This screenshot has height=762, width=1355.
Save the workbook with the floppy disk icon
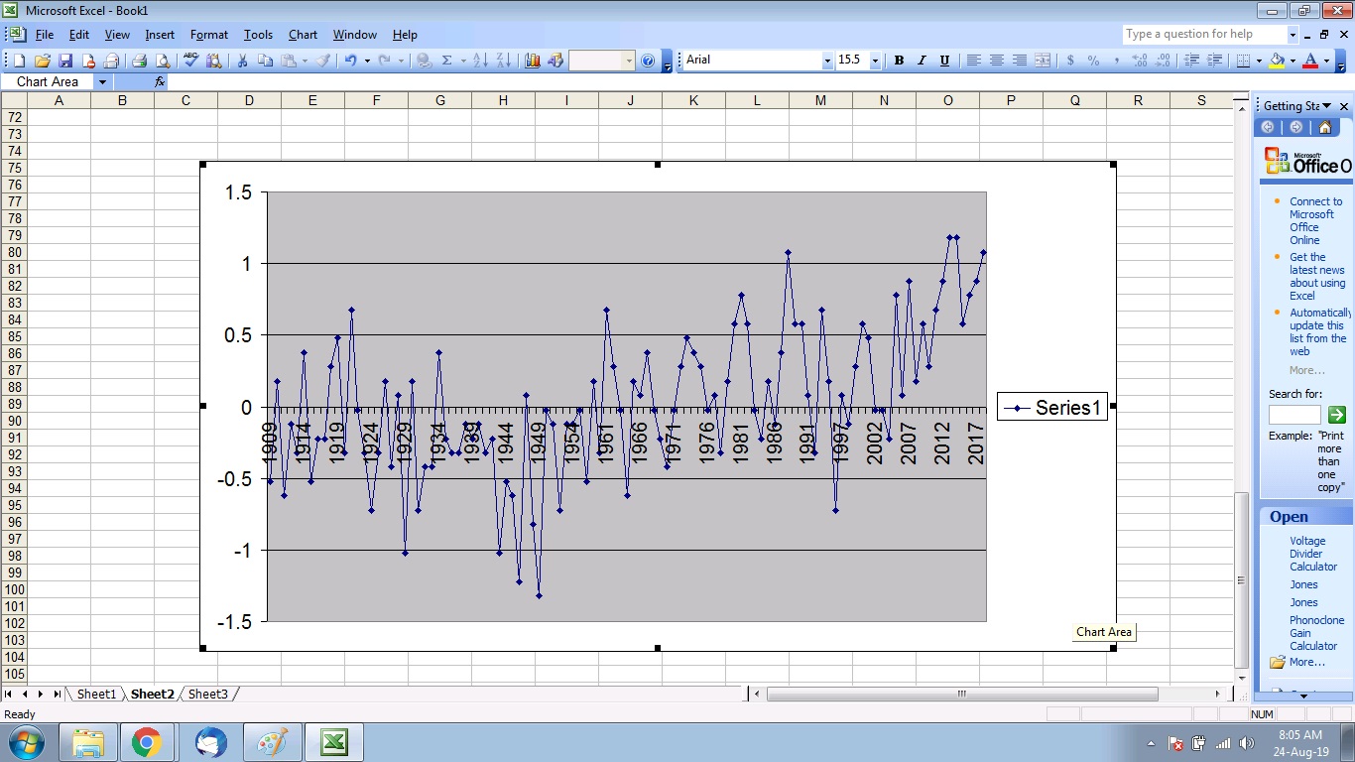65,61
